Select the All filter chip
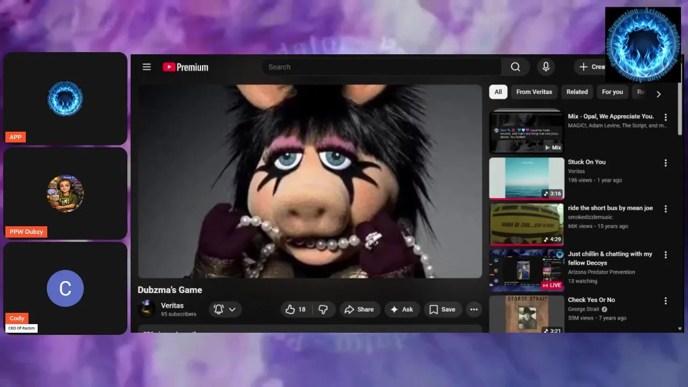Viewport: 688px width, 387px height. point(498,92)
